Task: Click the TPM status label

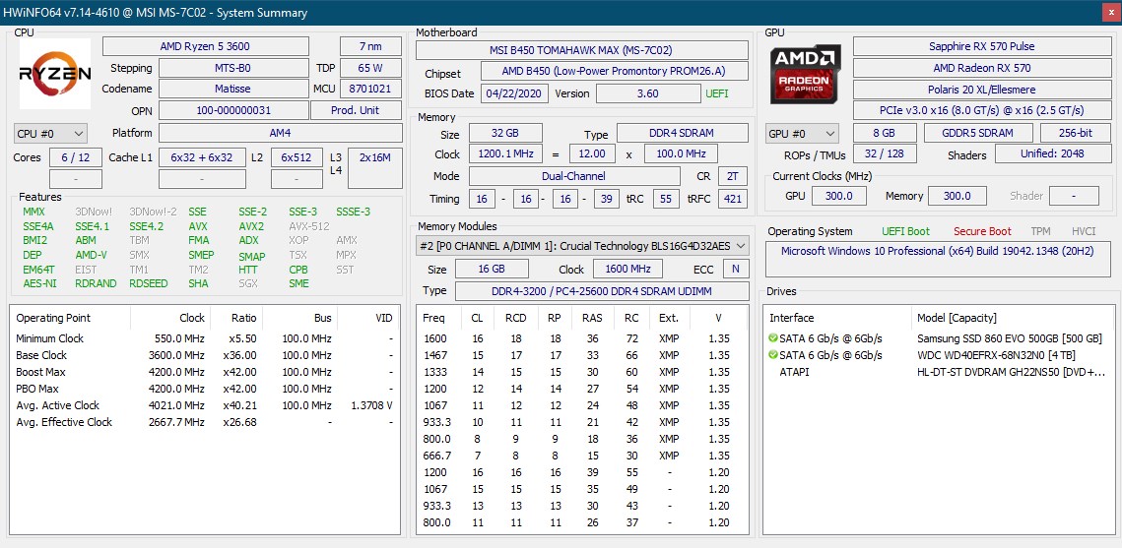Action: [1041, 231]
